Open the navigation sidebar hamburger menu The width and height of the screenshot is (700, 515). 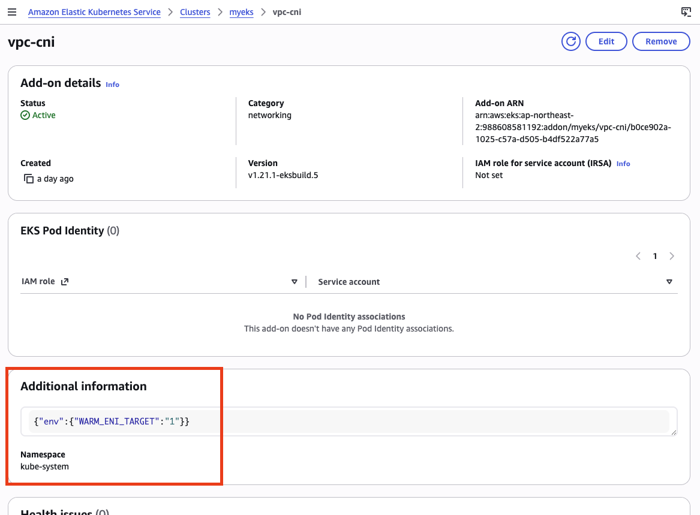(x=12, y=12)
